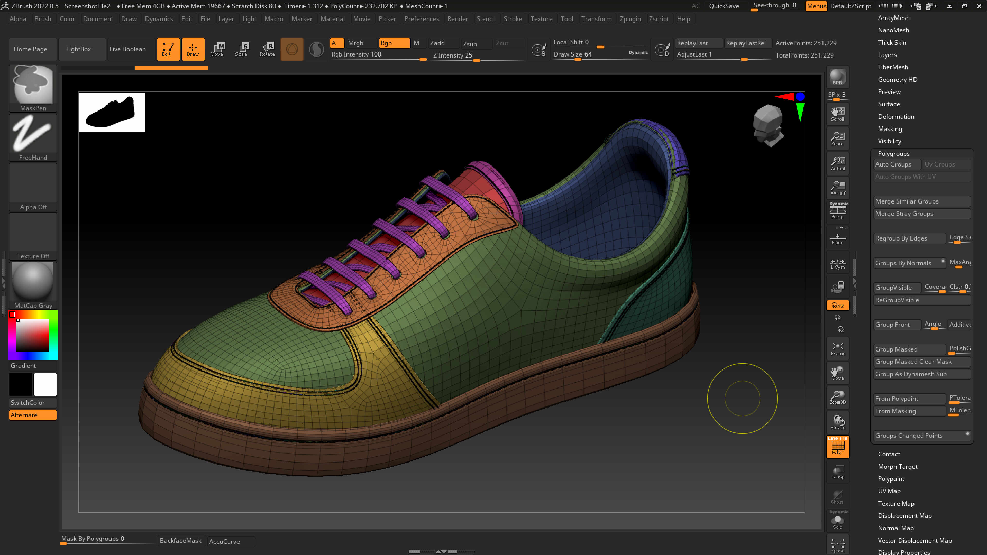Open the Render menu
Viewport: 987px width, 555px height.
(x=458, y=19)
